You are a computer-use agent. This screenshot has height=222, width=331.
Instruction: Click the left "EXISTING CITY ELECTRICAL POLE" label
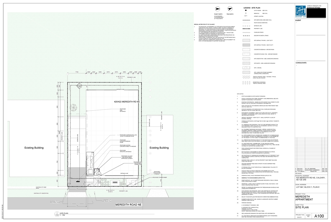(x=55, y=202)
